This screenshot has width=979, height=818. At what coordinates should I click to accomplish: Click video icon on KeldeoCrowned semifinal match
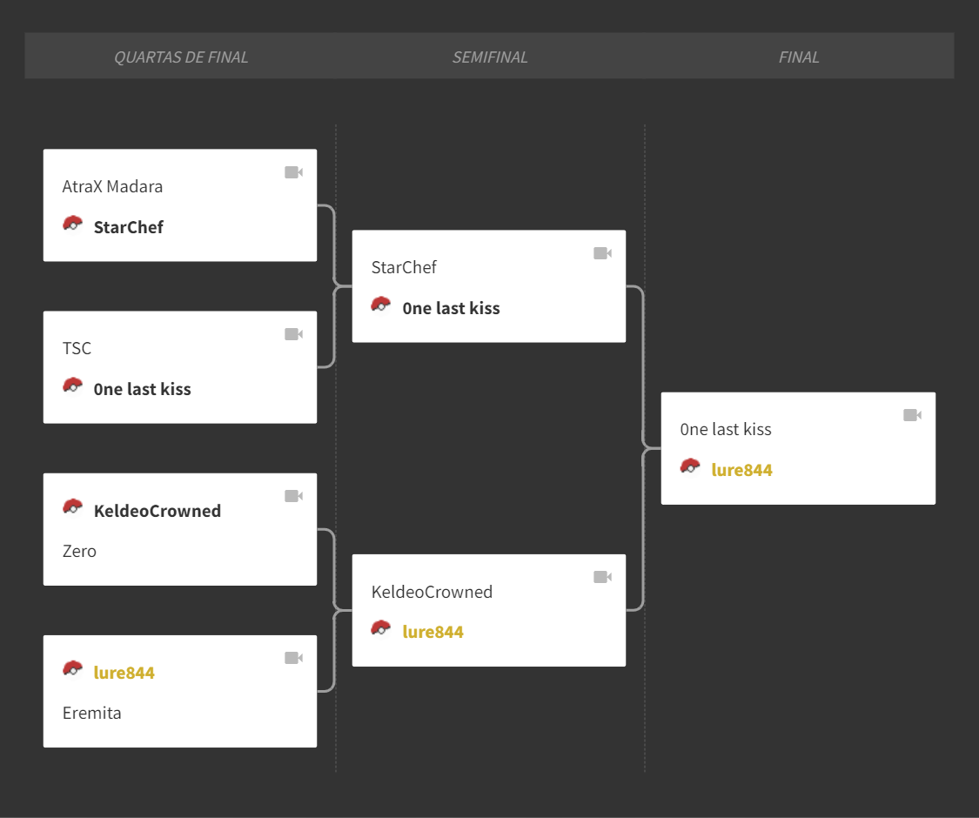tap(602, 577)
